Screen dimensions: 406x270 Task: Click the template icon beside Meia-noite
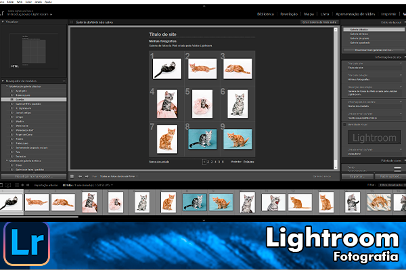click(x=12, y=126)
